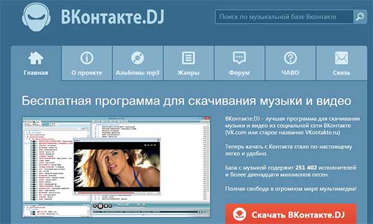Click the list icon above Жанры

pyautogui.click(x=188, y=58)
